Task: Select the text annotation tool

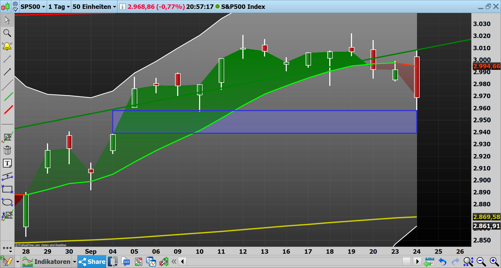Action: 7,163
